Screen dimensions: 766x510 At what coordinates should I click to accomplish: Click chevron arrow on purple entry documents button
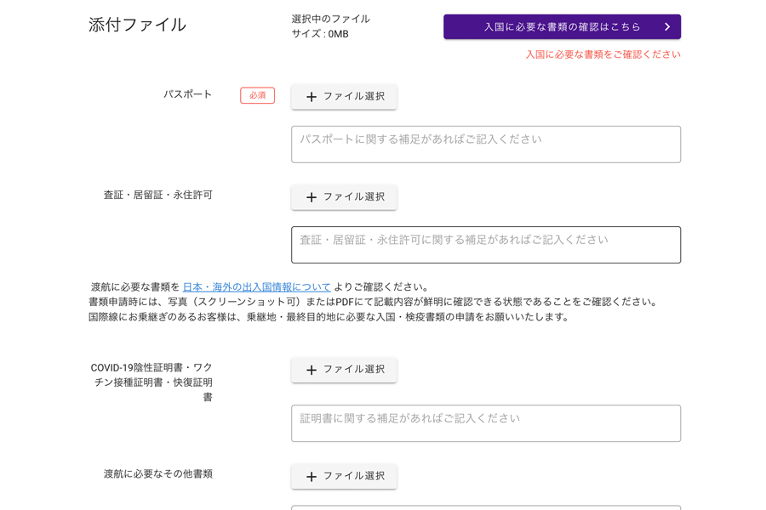click(667, 27)
